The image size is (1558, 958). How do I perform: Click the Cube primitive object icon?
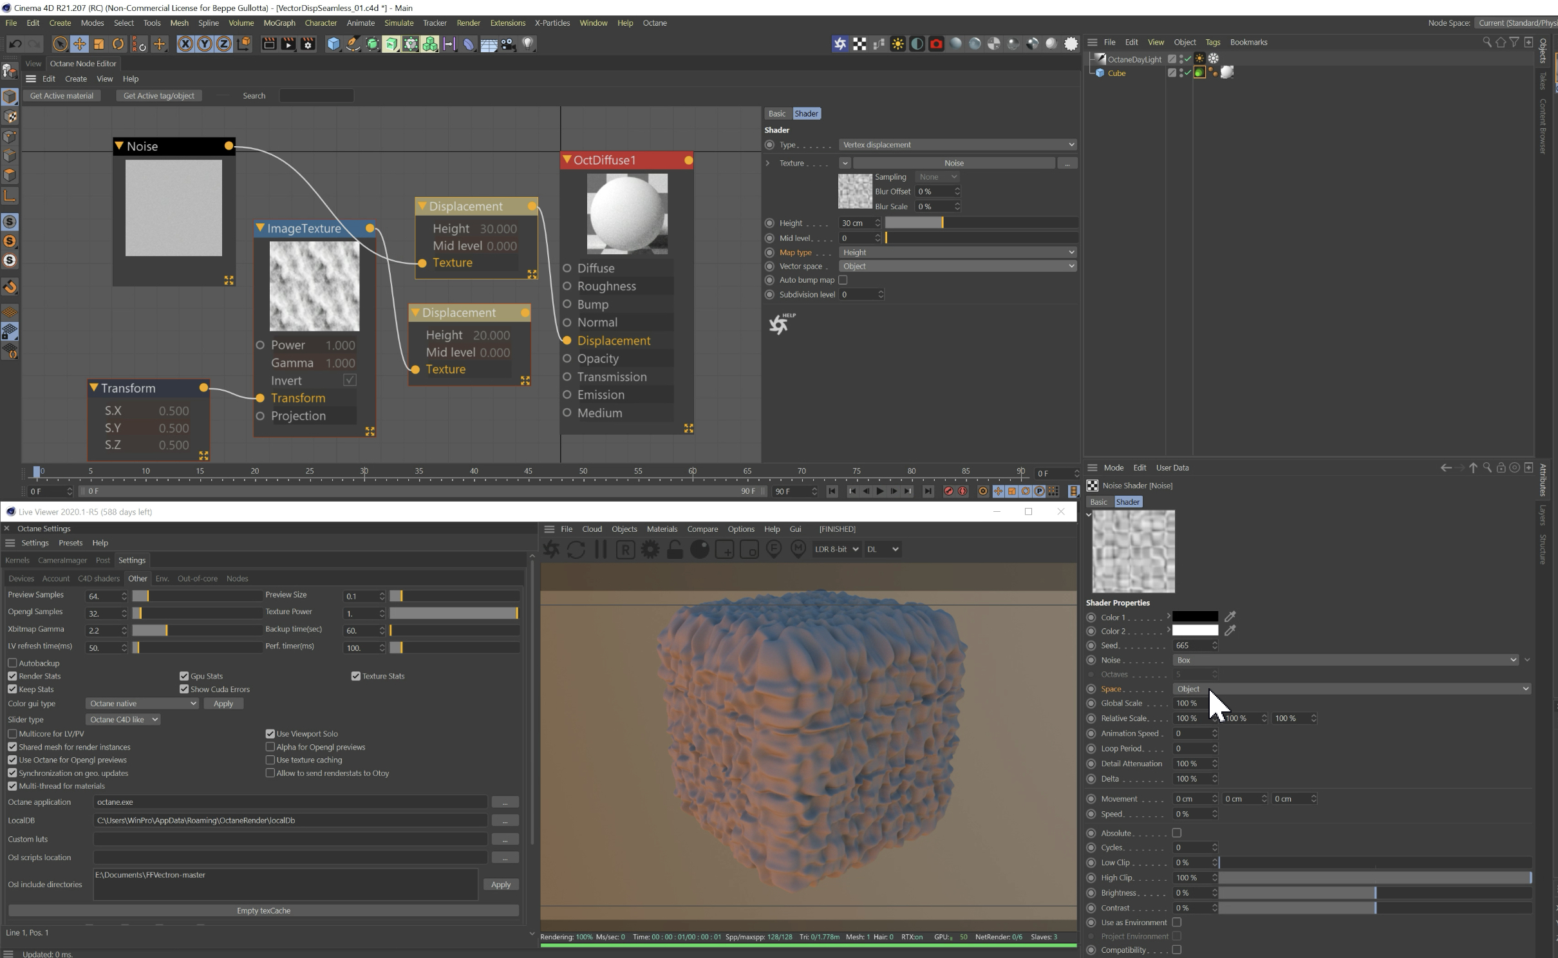click(333, 44)
